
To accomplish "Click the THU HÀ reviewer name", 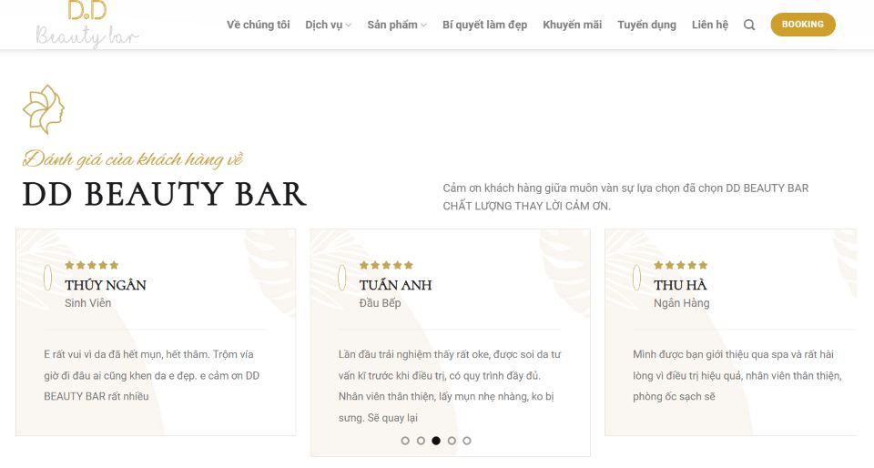I will [x=680, y=285].
